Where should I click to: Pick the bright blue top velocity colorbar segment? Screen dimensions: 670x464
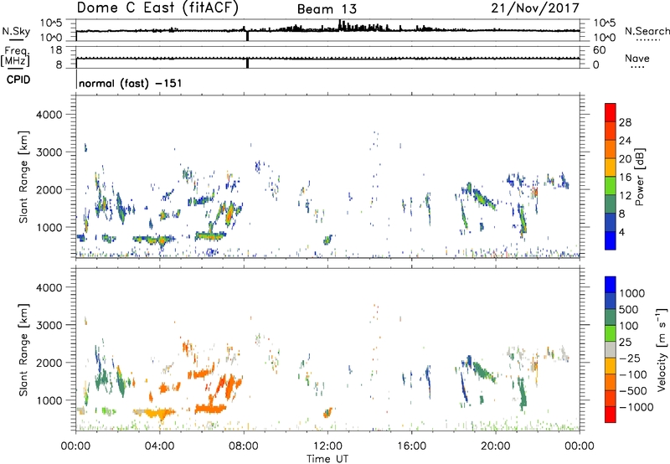[611, 285]
